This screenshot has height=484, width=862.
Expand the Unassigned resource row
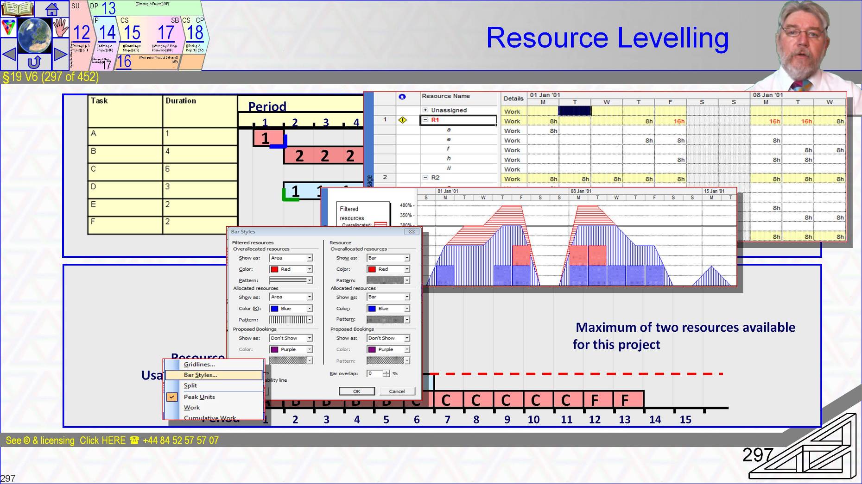pyautogui.click(x=425, y=110)
